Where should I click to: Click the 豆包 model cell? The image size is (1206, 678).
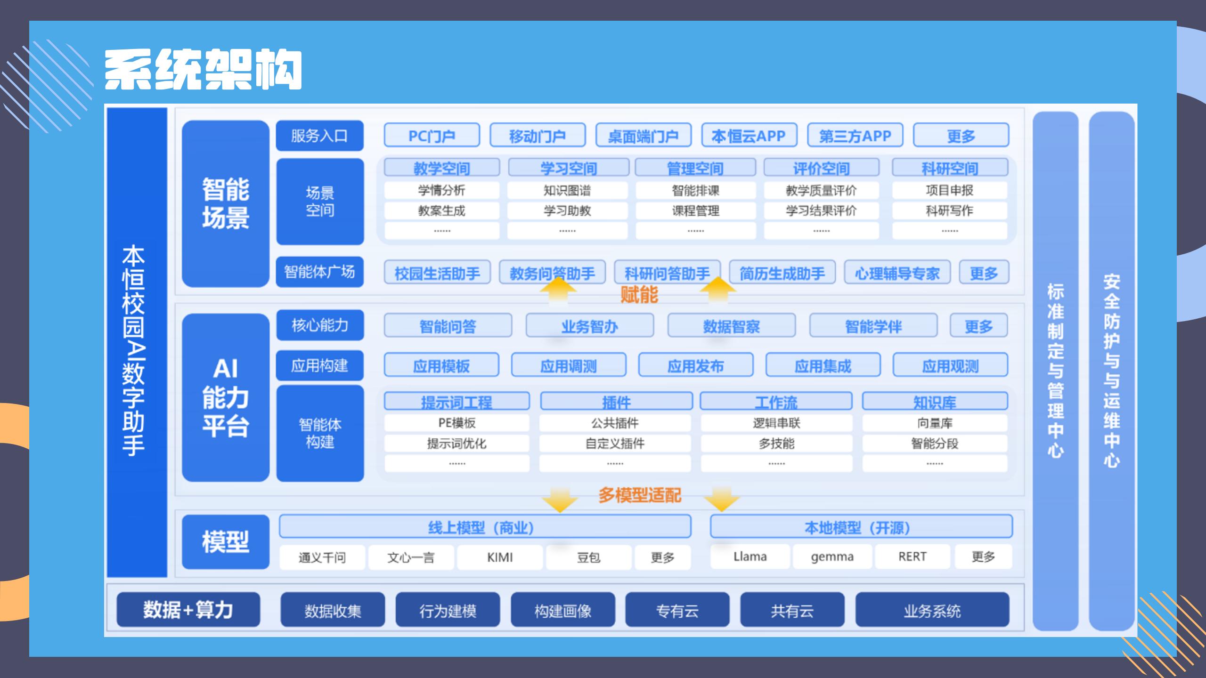589,557
